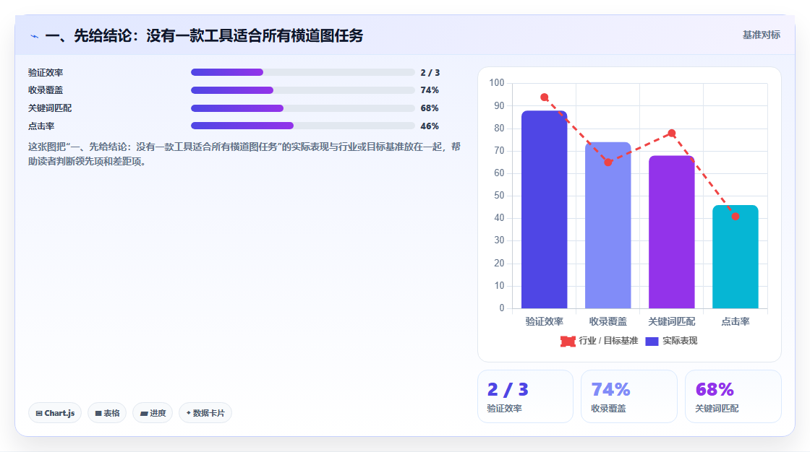Click the small lightning icon beside the title
The width and height of the screenshot is (810, 452).
pos(34,37)
